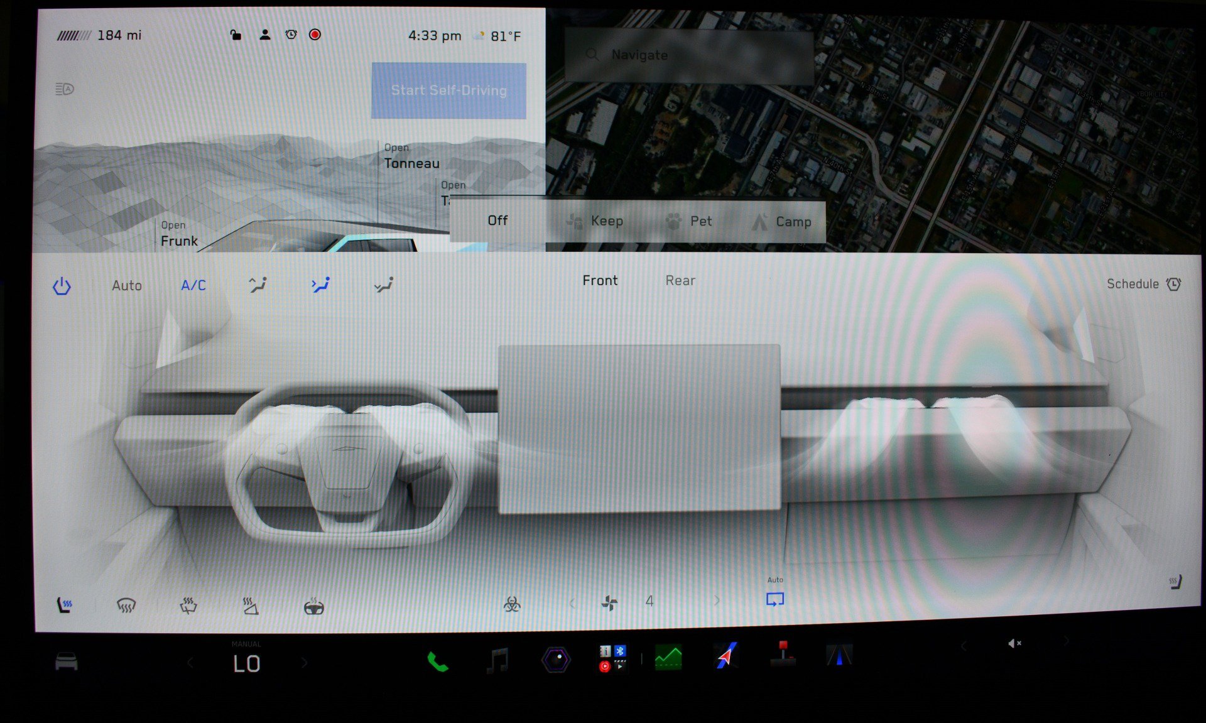
Task: Lower cabin temperature with left arrow
Action: pos(190,663)
